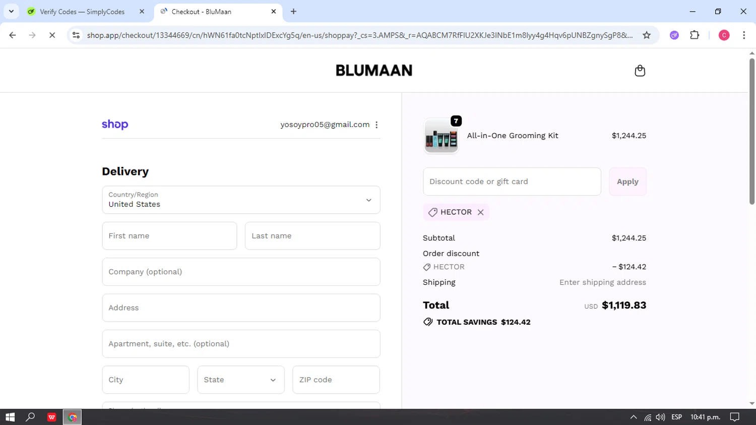Open Windows taskbar search
The width and height of the screenshot is (756, 425).
(x=31, y=417)
